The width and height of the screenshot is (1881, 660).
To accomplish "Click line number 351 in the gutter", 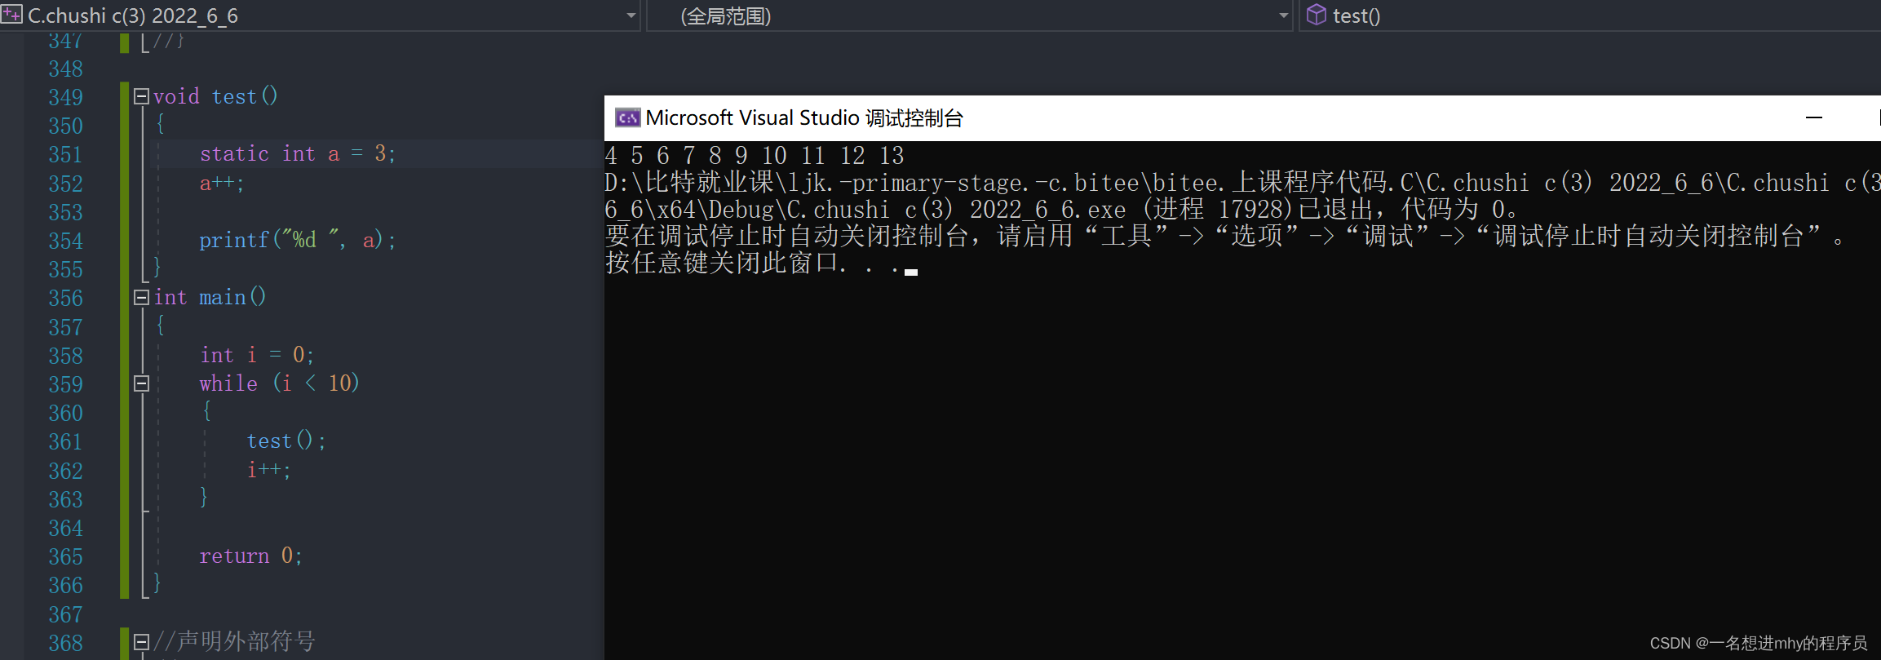I will (x=65, y=154).
